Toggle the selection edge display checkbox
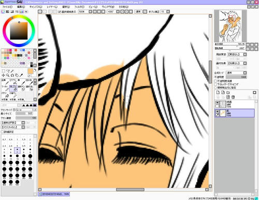 60,11
